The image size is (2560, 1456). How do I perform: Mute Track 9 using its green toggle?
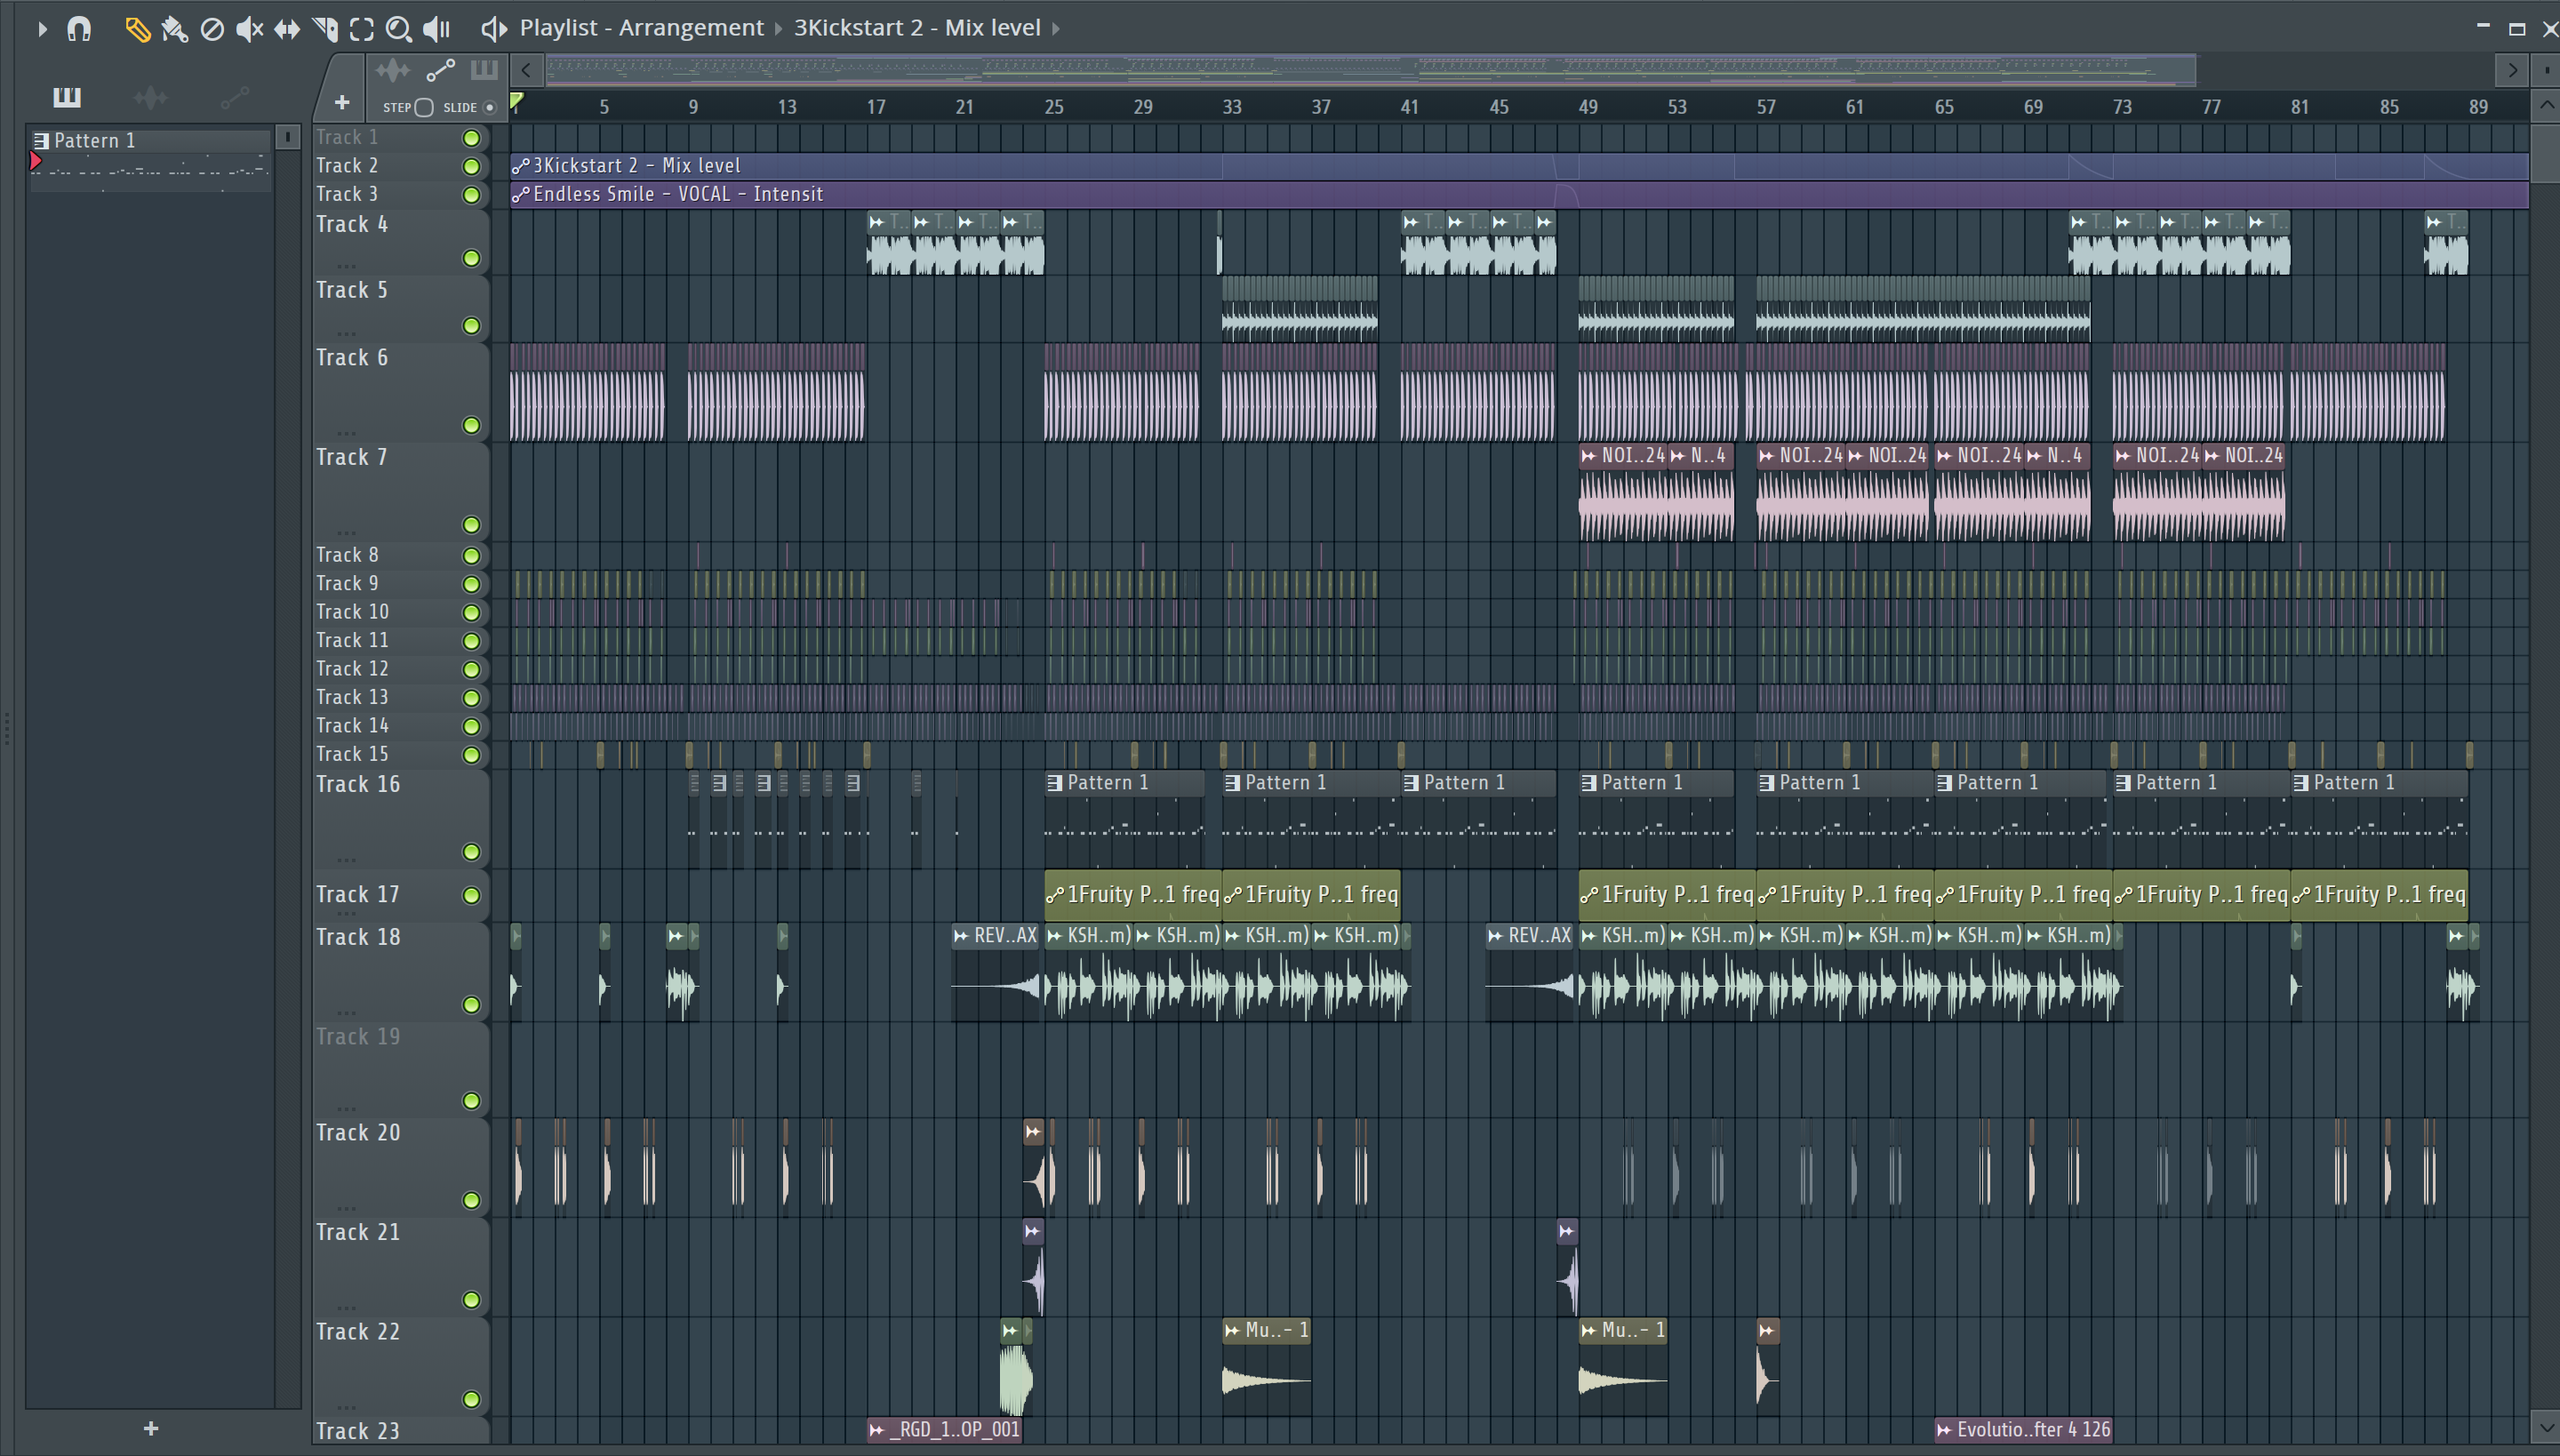471,584
